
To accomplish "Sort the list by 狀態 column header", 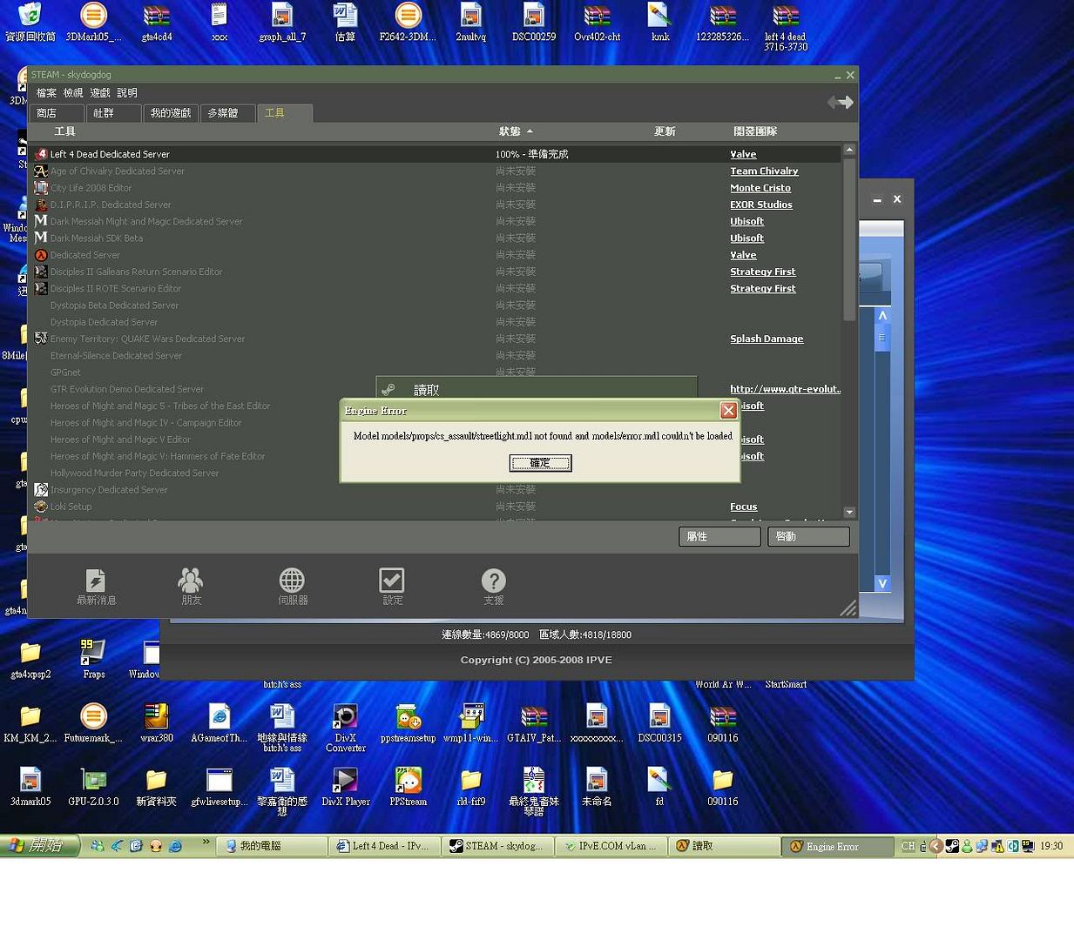I will (x=510, y=131).
